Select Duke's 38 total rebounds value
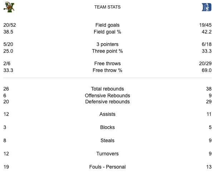This screenshot has width=215, height=175. tap(209, 89)
